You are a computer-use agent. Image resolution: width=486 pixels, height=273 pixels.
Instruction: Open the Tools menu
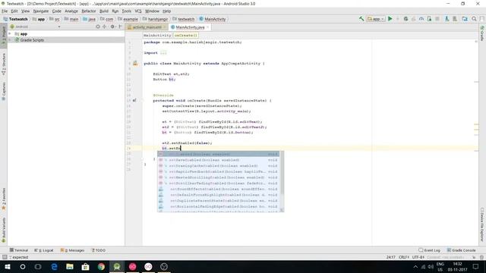point(127,11)
